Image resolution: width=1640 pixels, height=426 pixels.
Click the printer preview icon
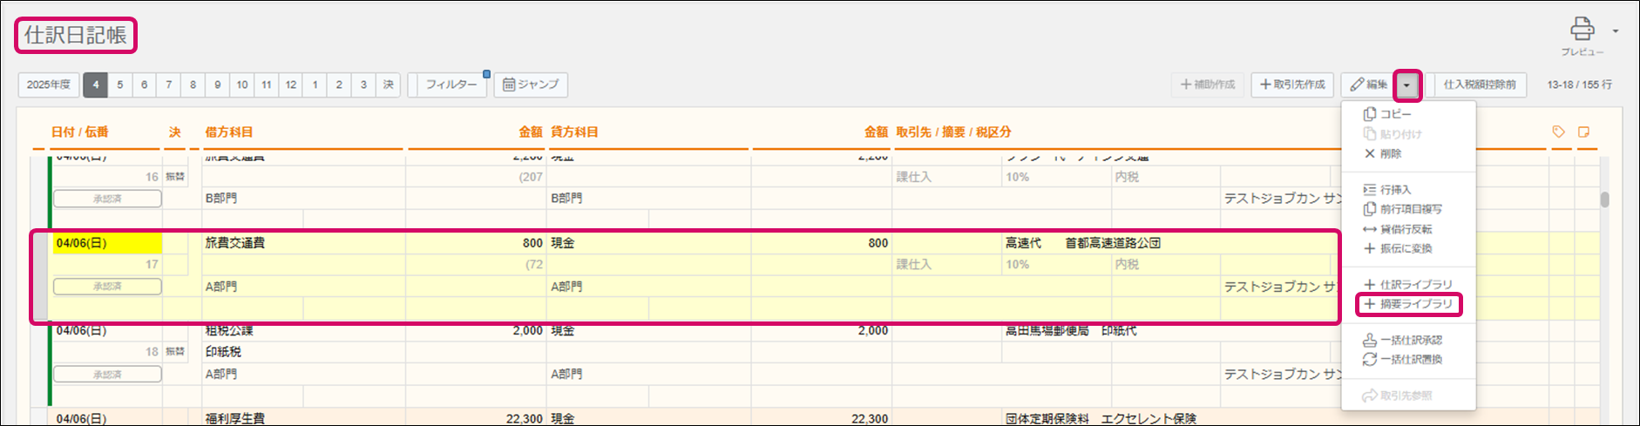(1582, 30)
